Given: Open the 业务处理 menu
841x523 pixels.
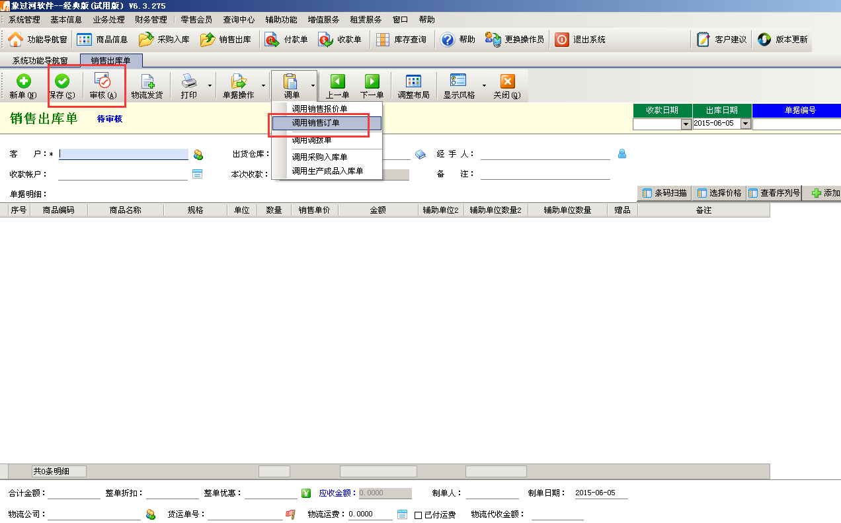Looking at the screenshot, I should 108,20.
